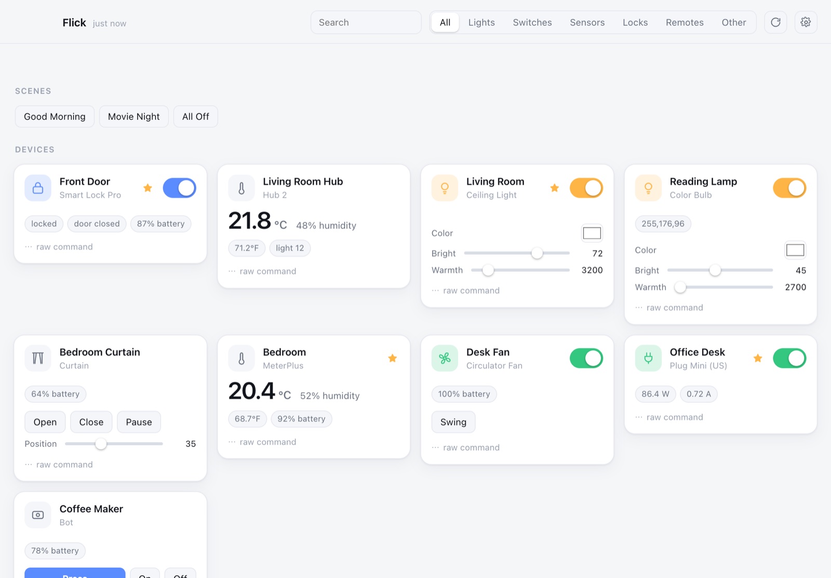
Task: Switch to the Sensors filter tab
Action: [587, 22]
